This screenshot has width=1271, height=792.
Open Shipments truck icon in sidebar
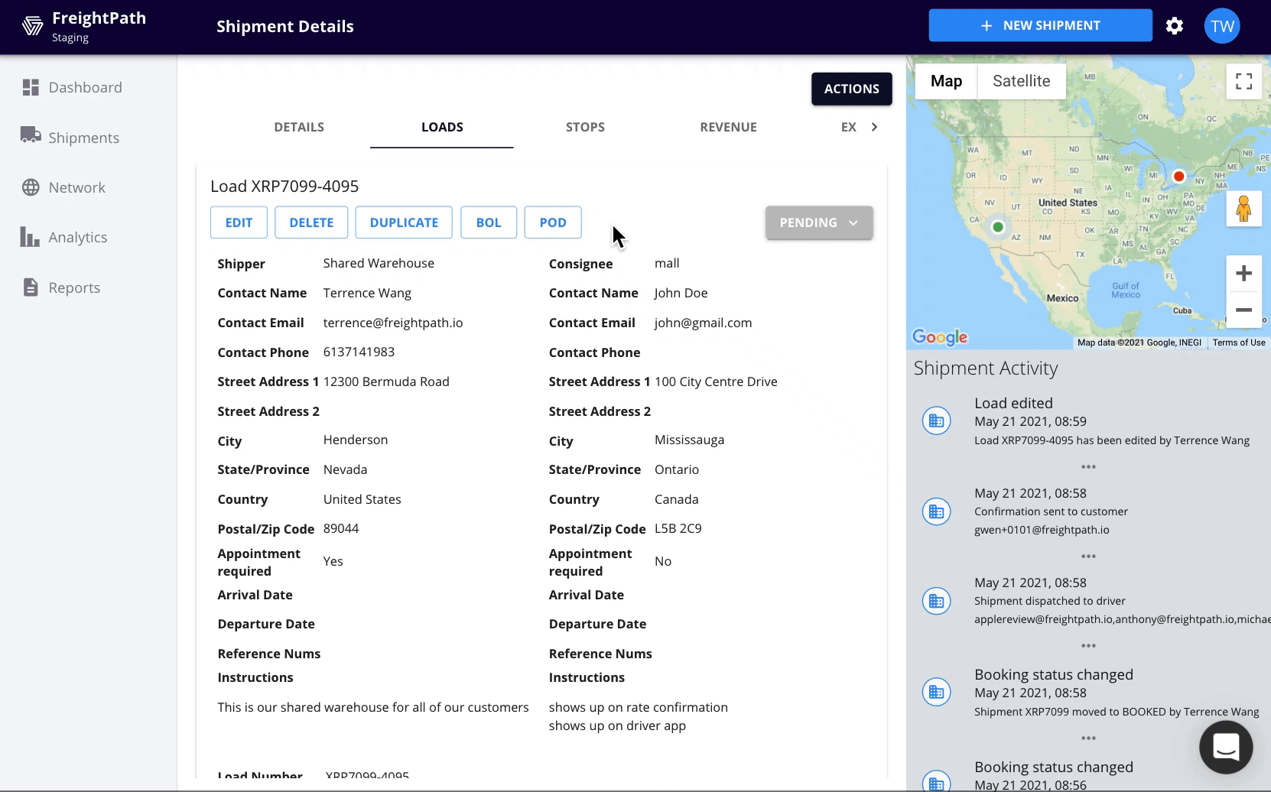[31, 136]
